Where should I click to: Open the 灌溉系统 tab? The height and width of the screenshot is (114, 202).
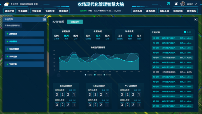tap(151, 11)
